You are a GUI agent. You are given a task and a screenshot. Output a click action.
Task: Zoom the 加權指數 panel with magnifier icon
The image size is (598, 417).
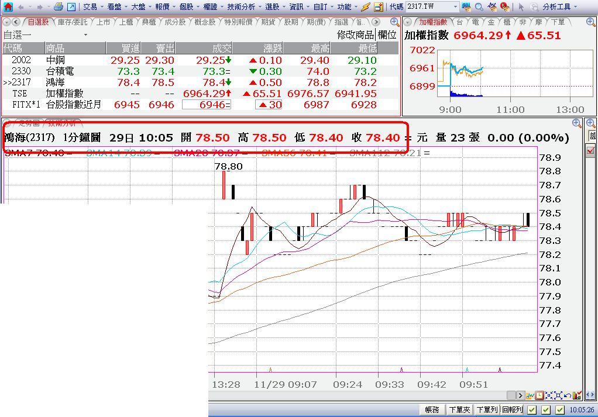click(x=591, y=22)
